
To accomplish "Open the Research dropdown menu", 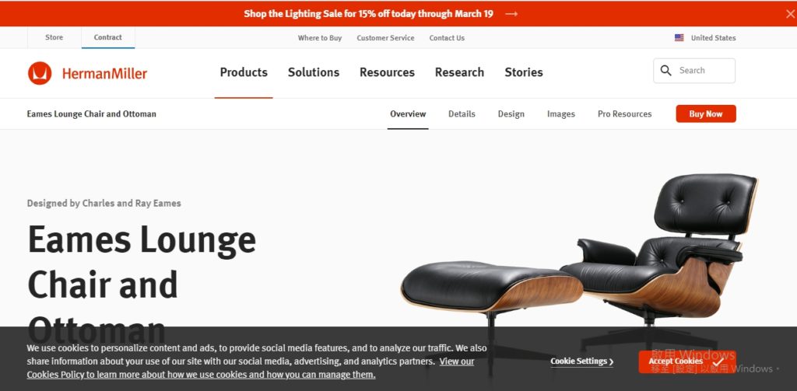I will click(459, 72).
